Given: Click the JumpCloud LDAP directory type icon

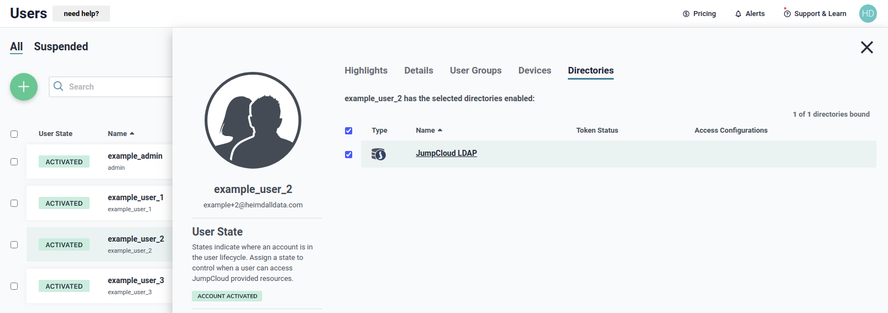Looking at the screenshot, I should click(379, 154).
